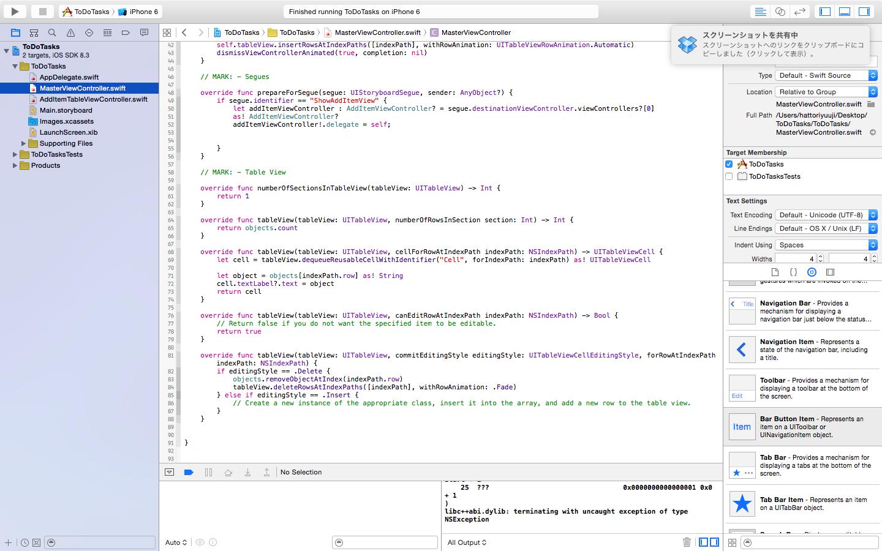The image size is (882, 551).
Task: Open the Find navigator search icon
Action: (52, 32)
